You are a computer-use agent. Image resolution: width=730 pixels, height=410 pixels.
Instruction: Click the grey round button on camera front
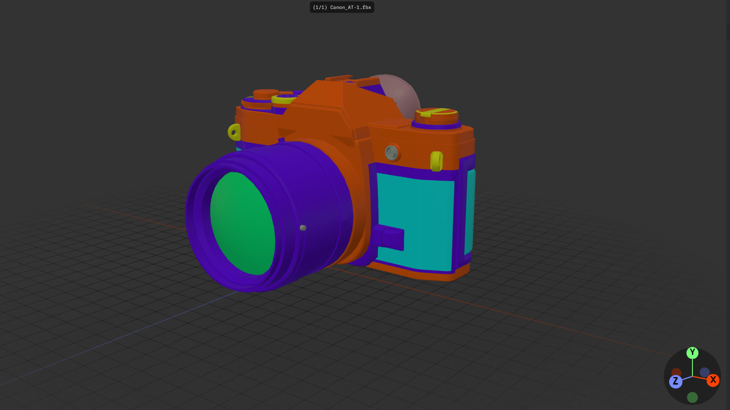click(392, 153)
